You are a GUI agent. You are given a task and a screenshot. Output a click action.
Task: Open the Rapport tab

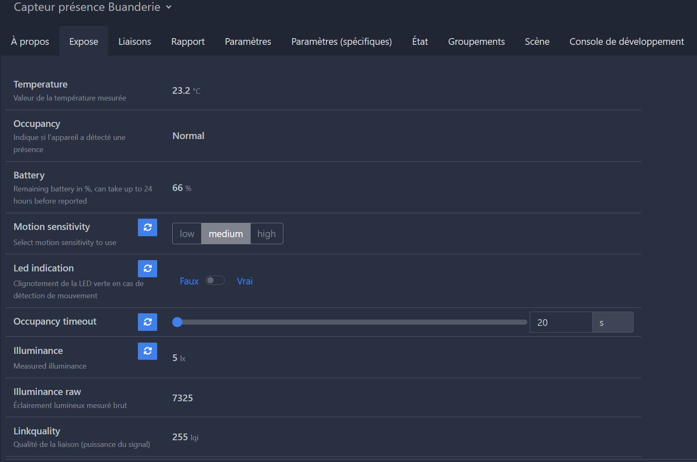pos(188,41)
